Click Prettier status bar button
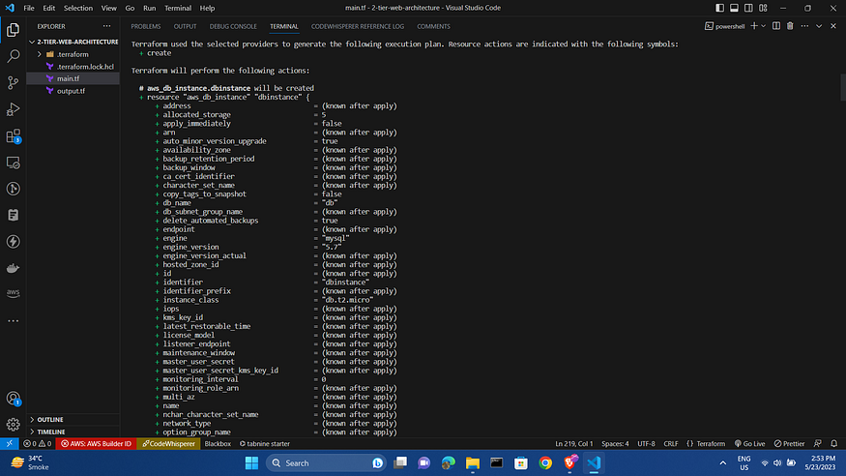This screenshot has width=846, height=476. pyautogui.click(x=789, y=444)
